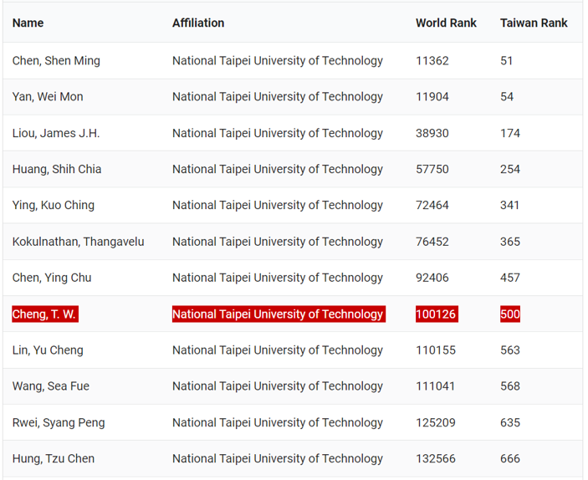Select the Yan, Wei Mon name cell

click(48, 96)
